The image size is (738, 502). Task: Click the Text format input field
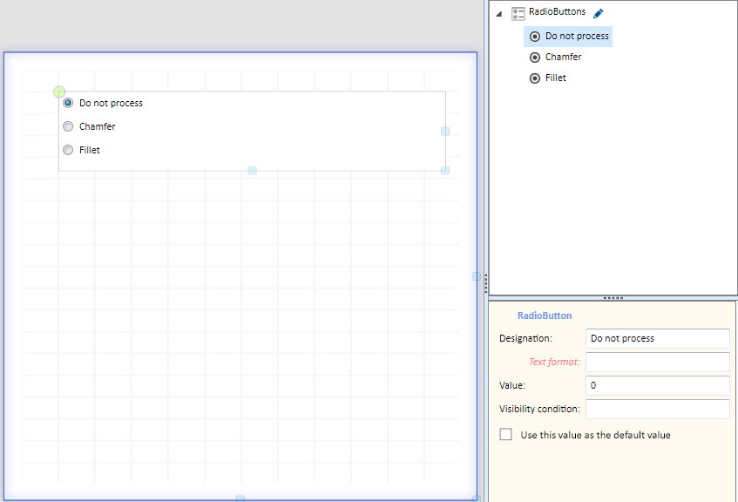[x=658, y=363]
